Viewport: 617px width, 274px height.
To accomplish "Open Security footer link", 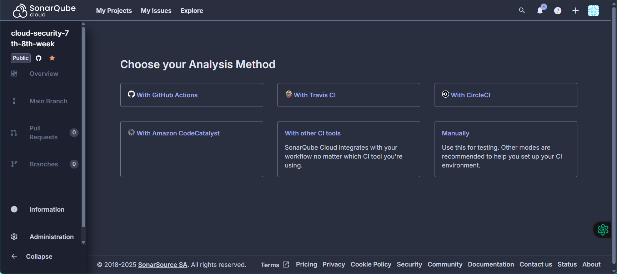I will tap(410, 264).
